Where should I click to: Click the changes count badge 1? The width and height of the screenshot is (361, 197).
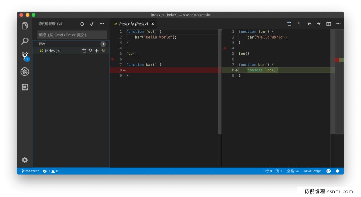103,44
